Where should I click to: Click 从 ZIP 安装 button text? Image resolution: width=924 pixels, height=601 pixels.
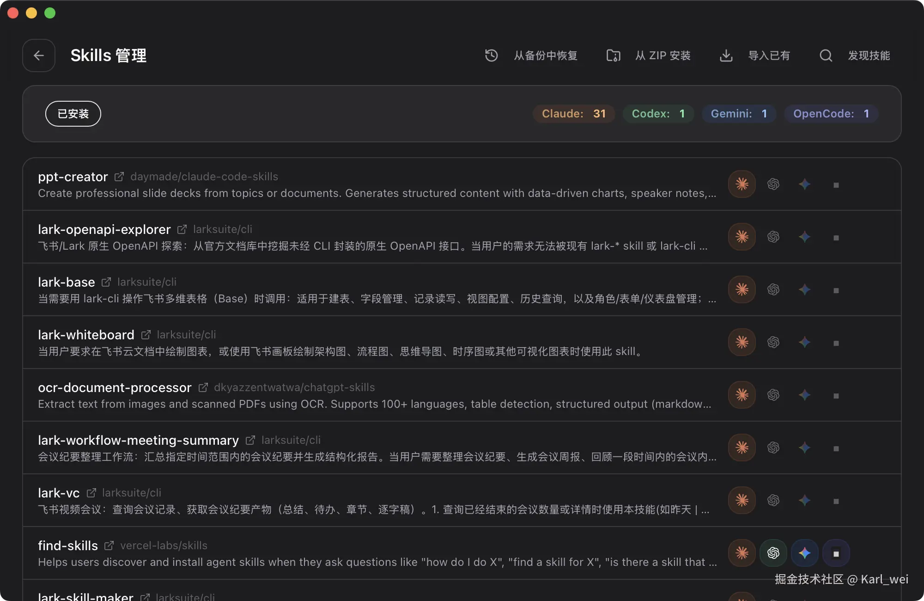(663, 55)
